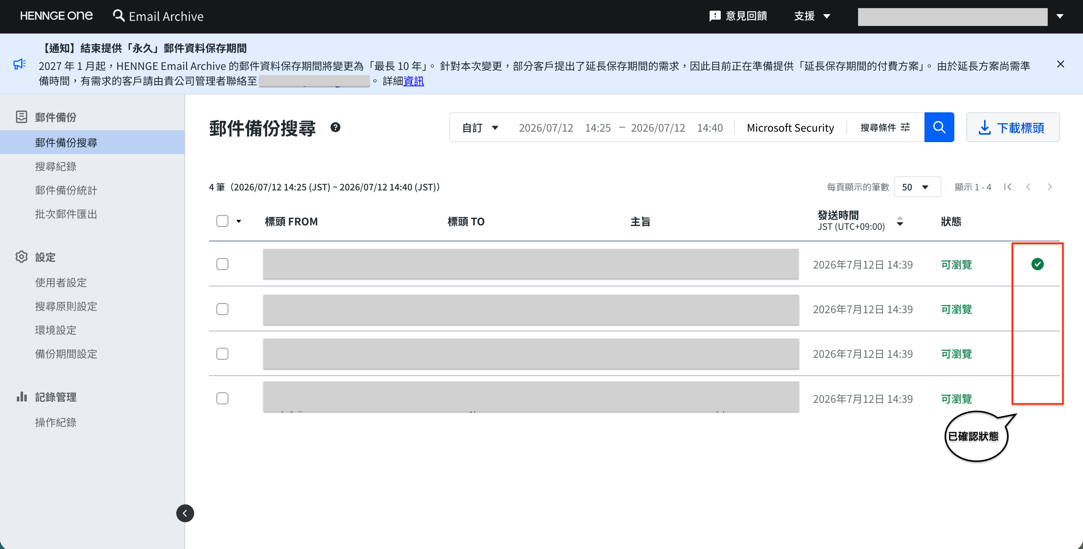Open 環境設定 in sidebar
Screen dimensions: 1083x549
click(x=55, y=330)
